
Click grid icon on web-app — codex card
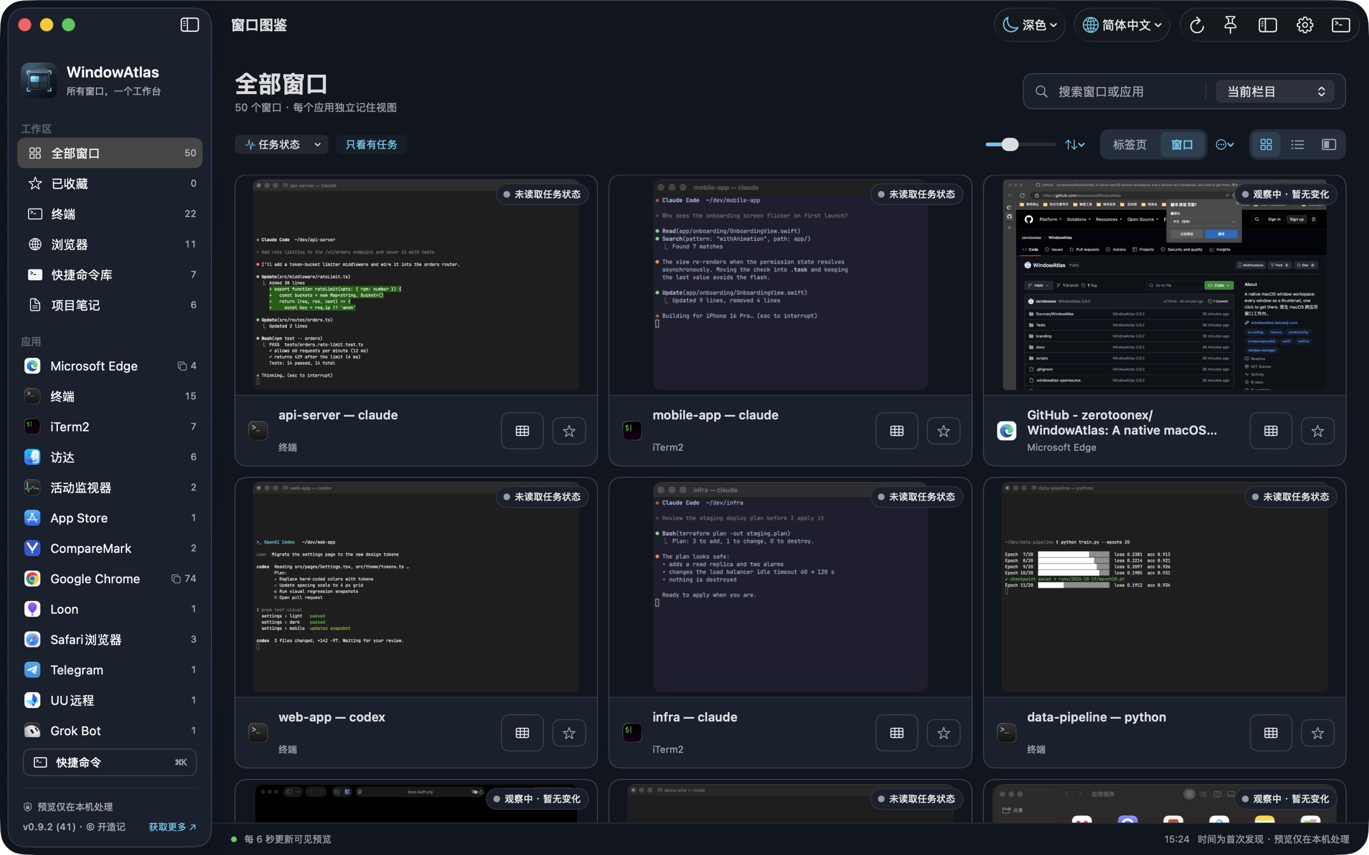[x=522, y=733]
